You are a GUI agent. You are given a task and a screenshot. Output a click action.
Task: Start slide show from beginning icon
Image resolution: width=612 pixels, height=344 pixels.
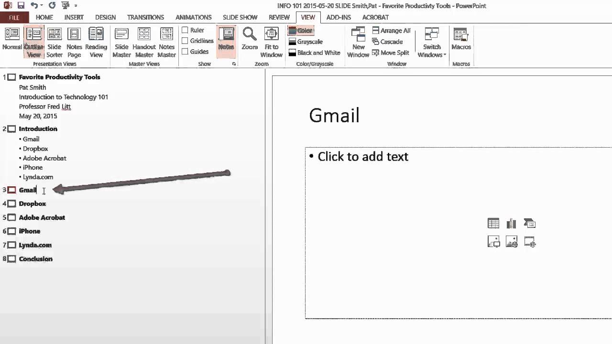(66, 6)
